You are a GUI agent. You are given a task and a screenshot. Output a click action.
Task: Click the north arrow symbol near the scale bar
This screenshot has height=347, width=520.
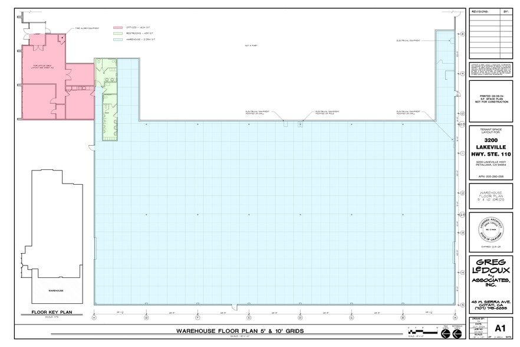(446, 333)
